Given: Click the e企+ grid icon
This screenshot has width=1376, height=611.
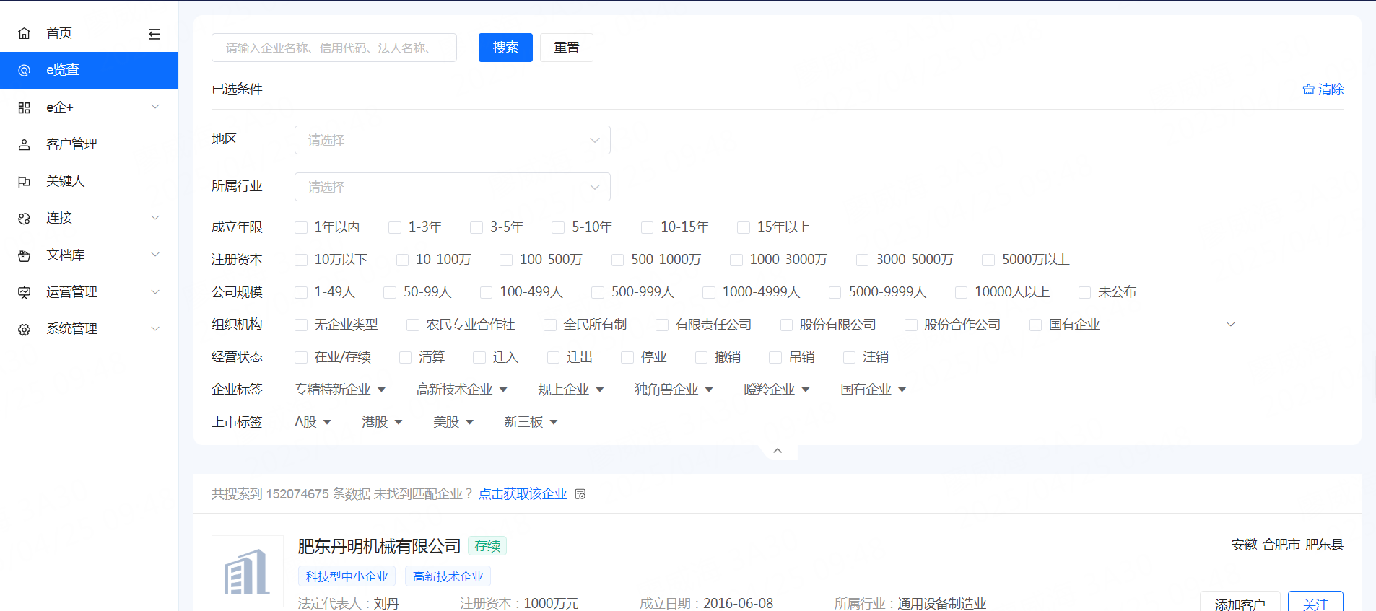Looking at the screenshot, I should 24,107.
